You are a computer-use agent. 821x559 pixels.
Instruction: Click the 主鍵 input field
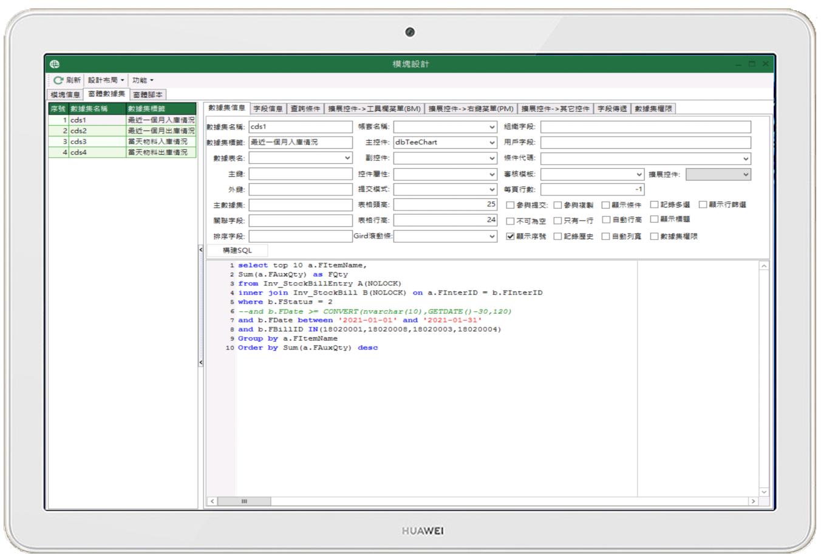pyautogui.click(x=301, y=174)
